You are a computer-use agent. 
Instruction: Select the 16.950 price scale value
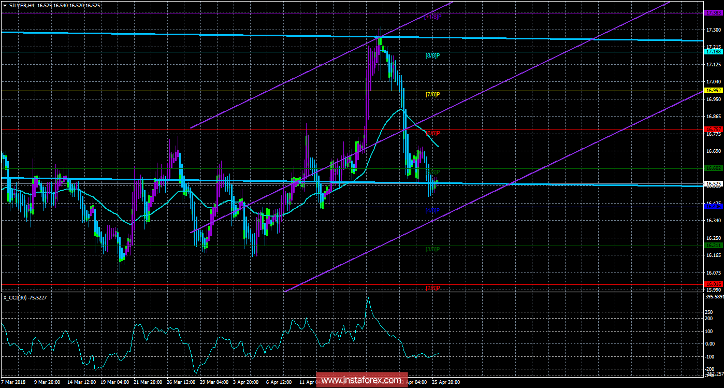click(714, 99)
